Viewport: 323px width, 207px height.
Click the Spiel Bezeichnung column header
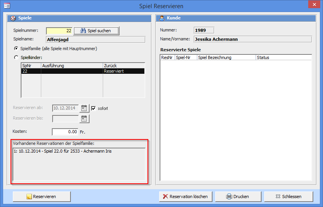pyautogui.click(x=226, y=57)
